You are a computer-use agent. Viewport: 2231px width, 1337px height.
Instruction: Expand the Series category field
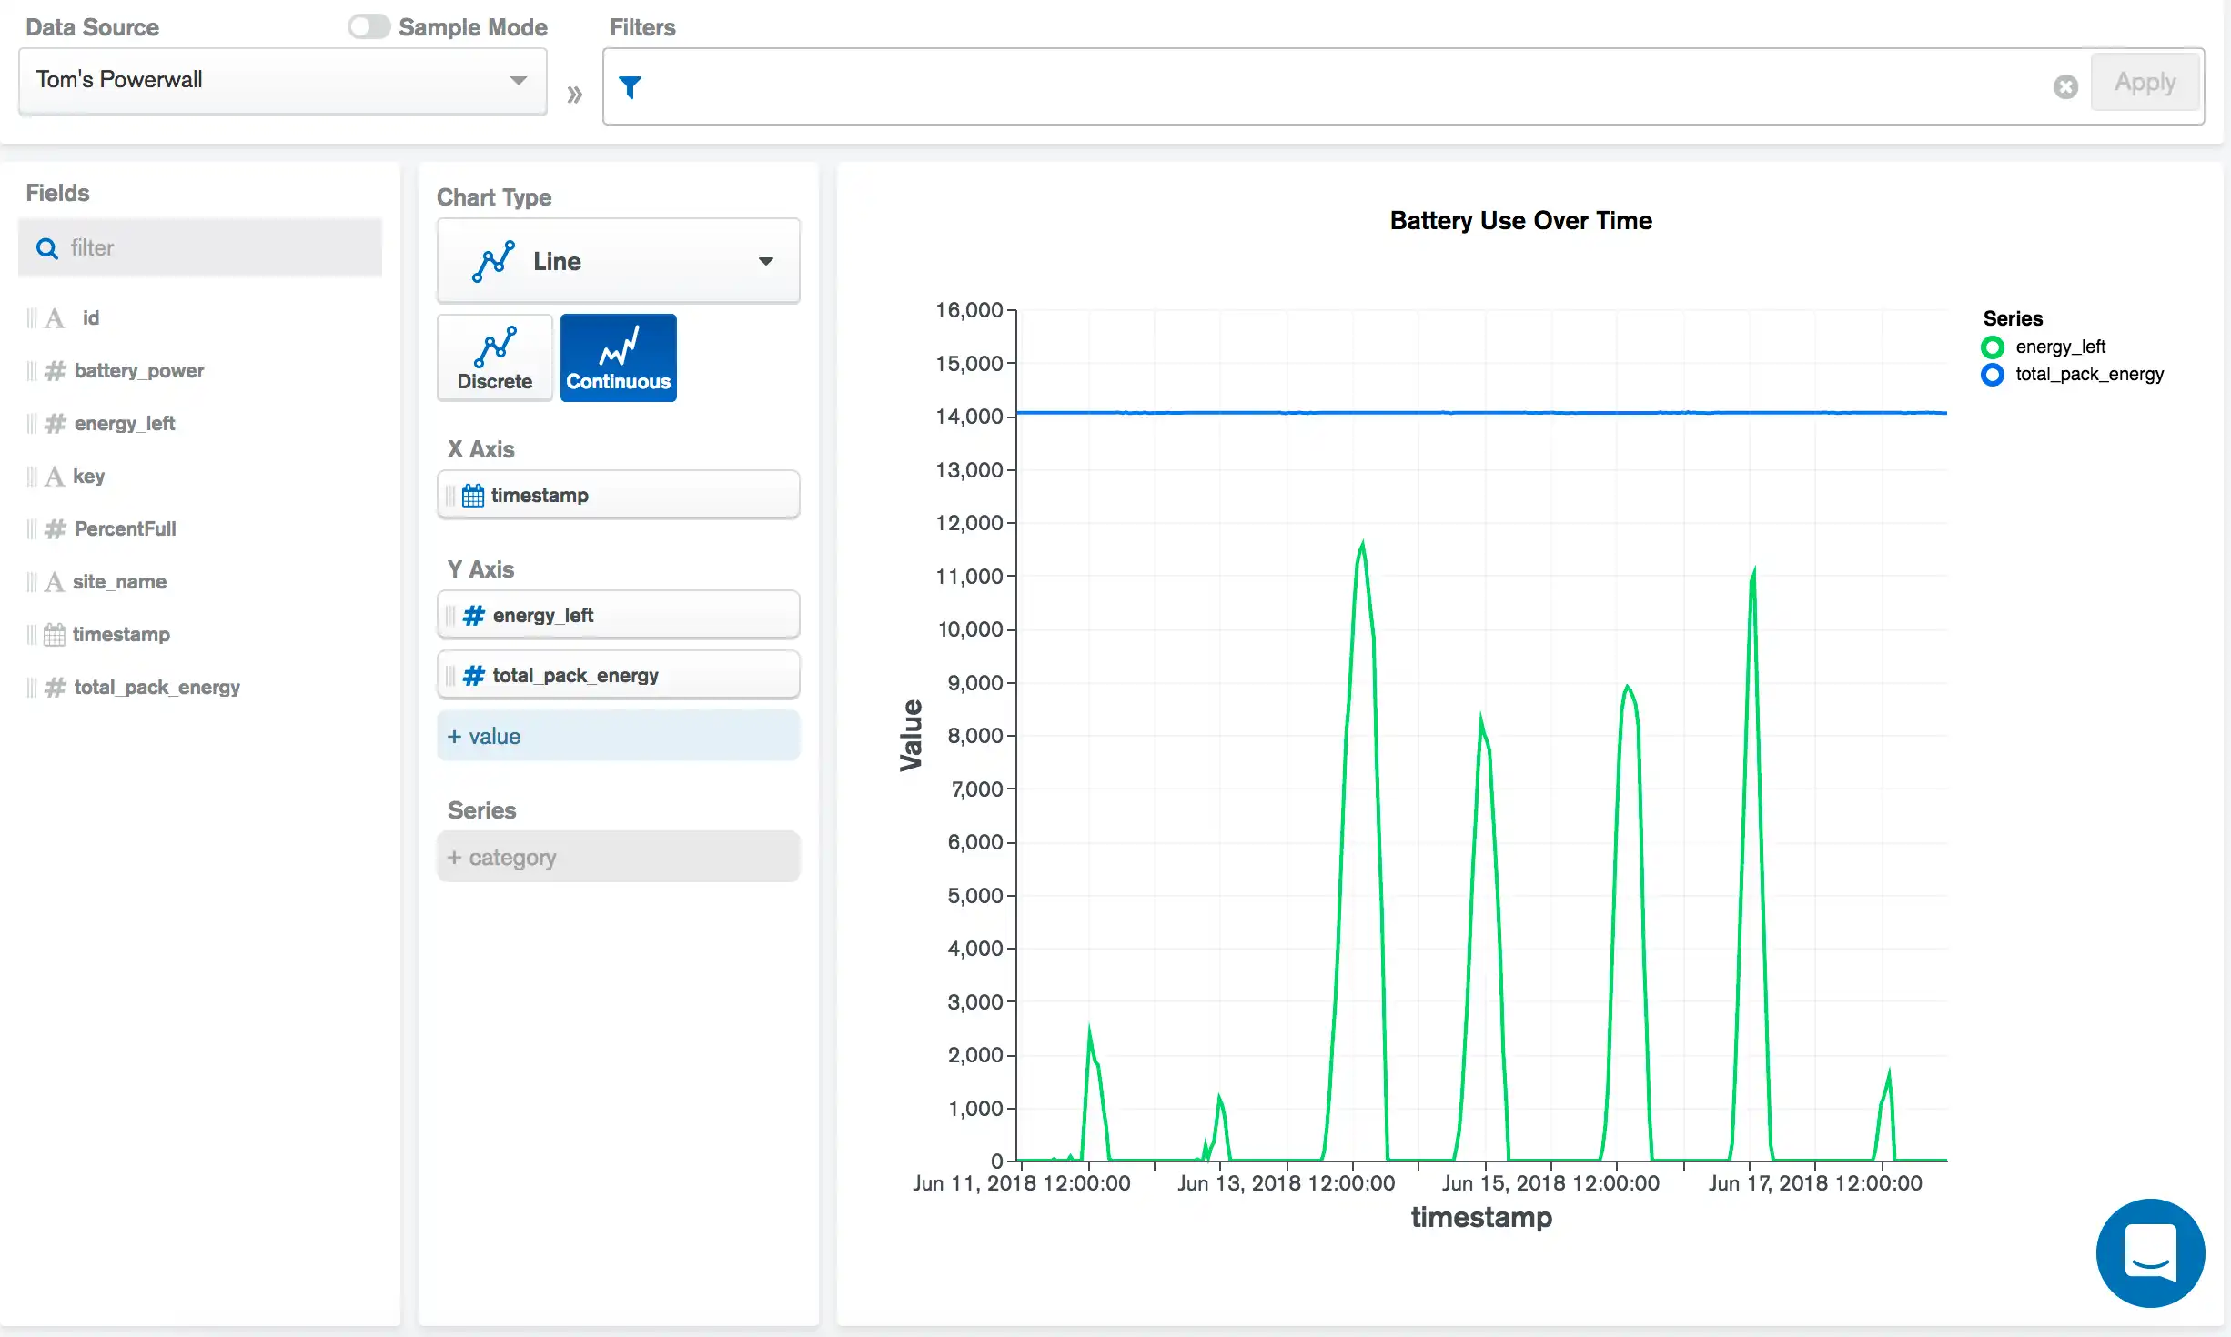pyautogui.click(x=618, y=857)
